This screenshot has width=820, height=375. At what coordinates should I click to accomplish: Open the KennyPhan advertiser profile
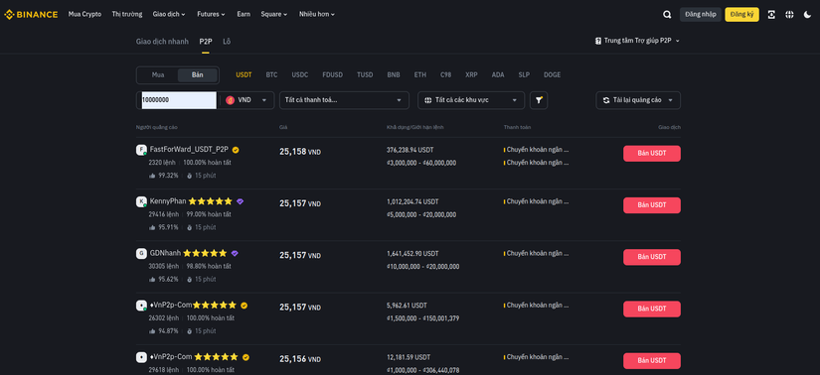(168, 201)
